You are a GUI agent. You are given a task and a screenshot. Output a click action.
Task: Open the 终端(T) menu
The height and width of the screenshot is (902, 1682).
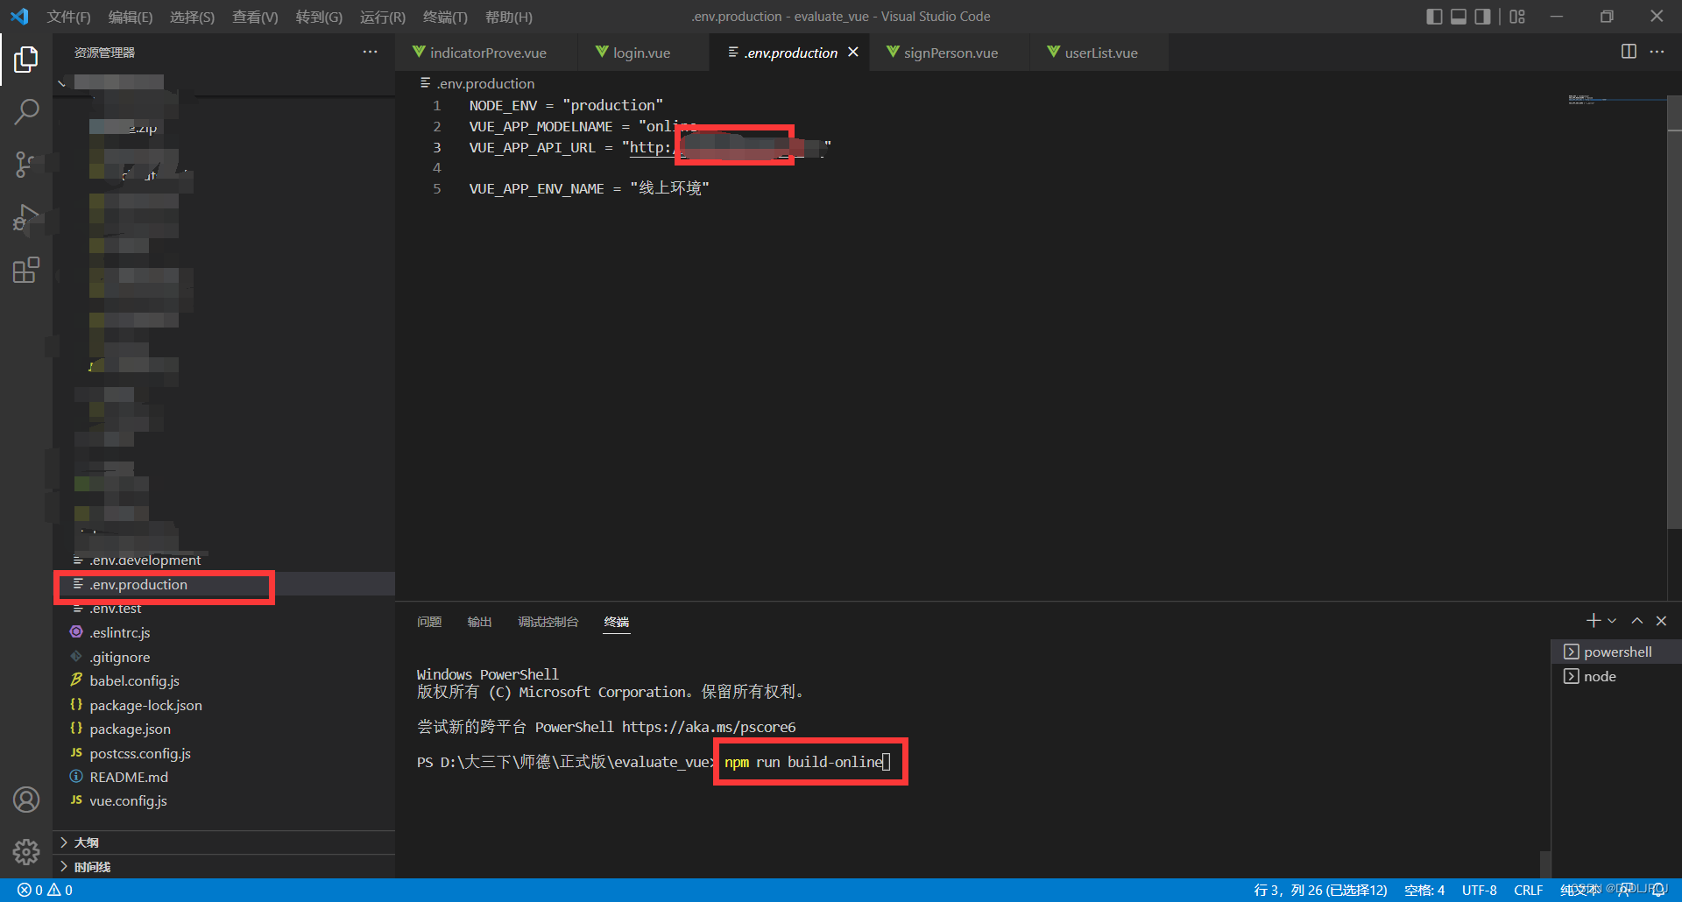[445, 17]
